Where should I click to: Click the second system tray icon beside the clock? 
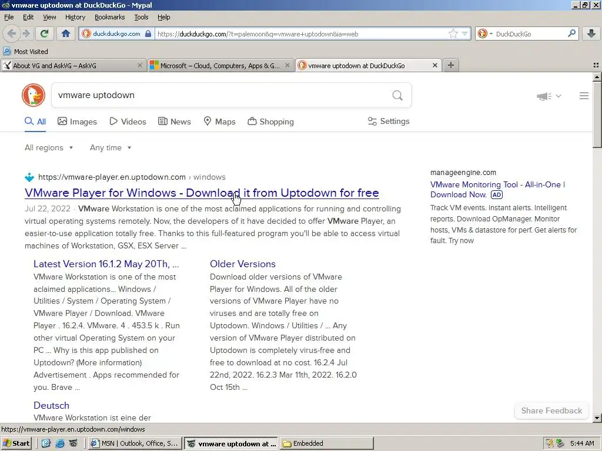coord(560,443)
